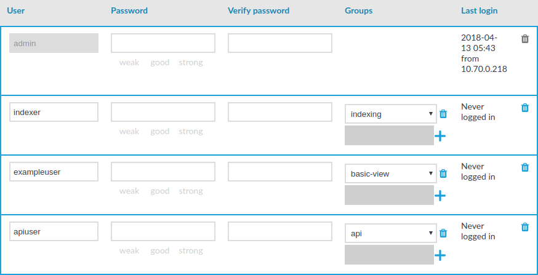538x275 pixels.
Task: Click the User column header
Action: click(16, 10)
